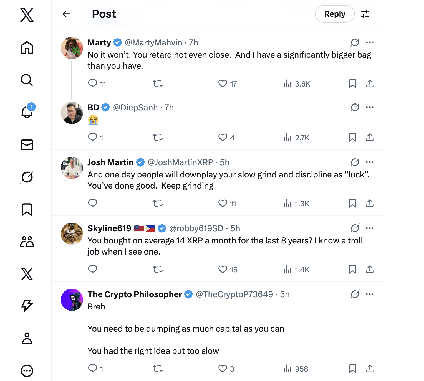The height and width of the screenshot is (381, 424).
Task: Open the reply sort and filter settings
Action: click(365, 14)
